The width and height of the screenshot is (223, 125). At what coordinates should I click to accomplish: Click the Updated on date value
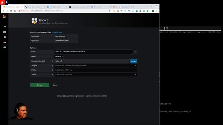point(62,41)
